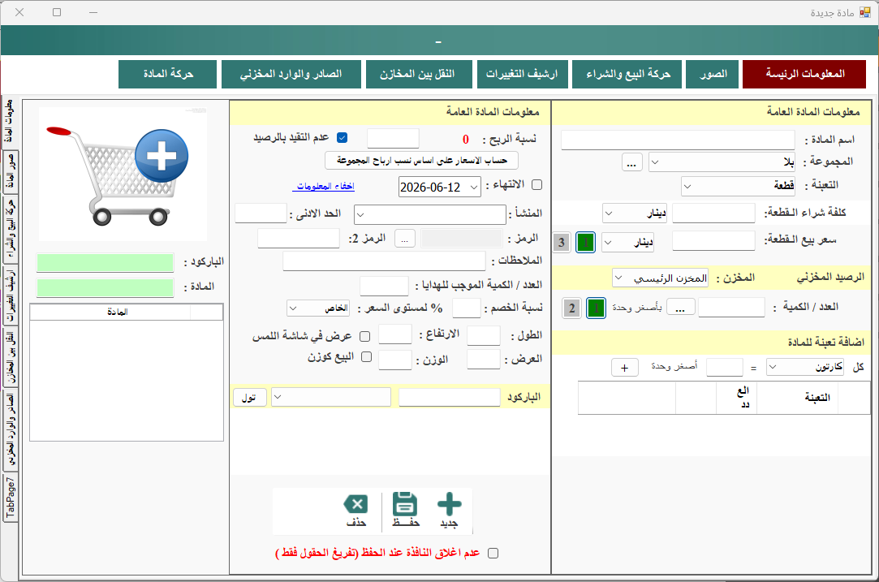Enable the الانتهاء expiry checkbox
The height and width of the screenshot is (582, 879).
coord(537,184)
